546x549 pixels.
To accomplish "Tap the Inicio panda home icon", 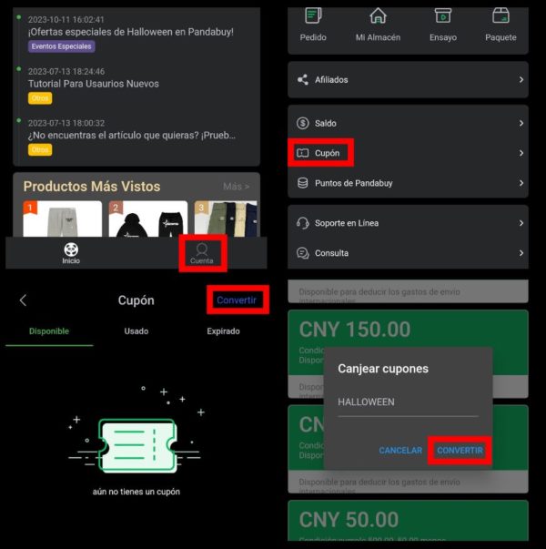I will 71,249.
